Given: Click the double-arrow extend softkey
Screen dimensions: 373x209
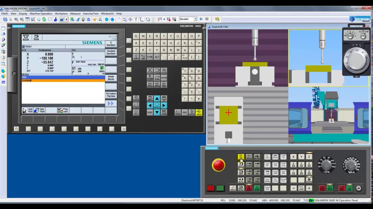Looking at the screenshot, I should click(x=111, y=104).
